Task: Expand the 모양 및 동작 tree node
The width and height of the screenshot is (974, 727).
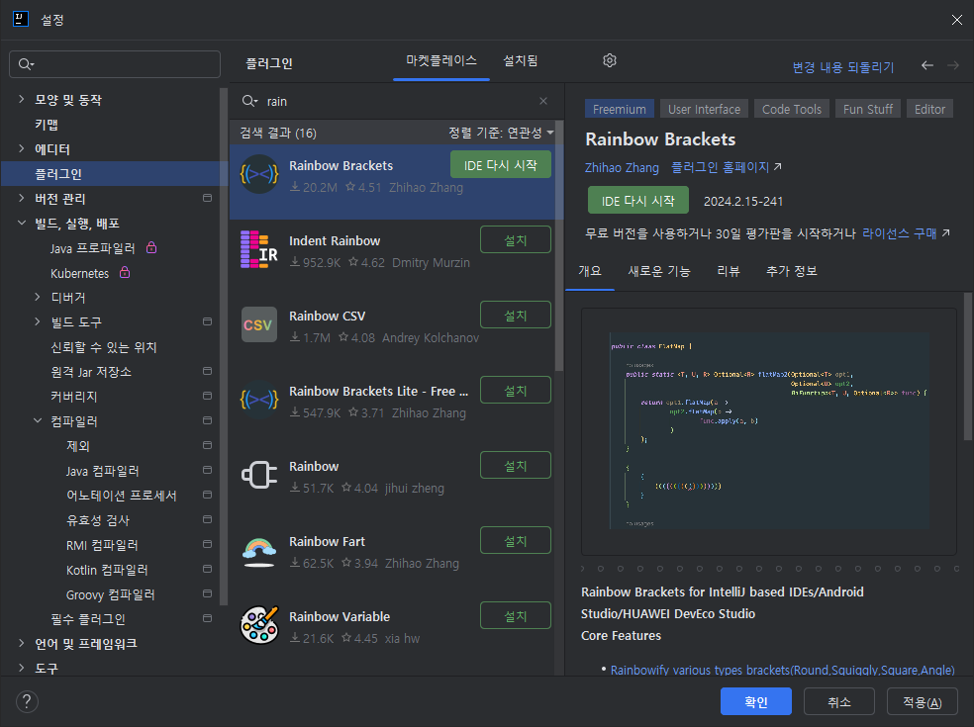Action: pyautogui.click(x=22, y=99)
